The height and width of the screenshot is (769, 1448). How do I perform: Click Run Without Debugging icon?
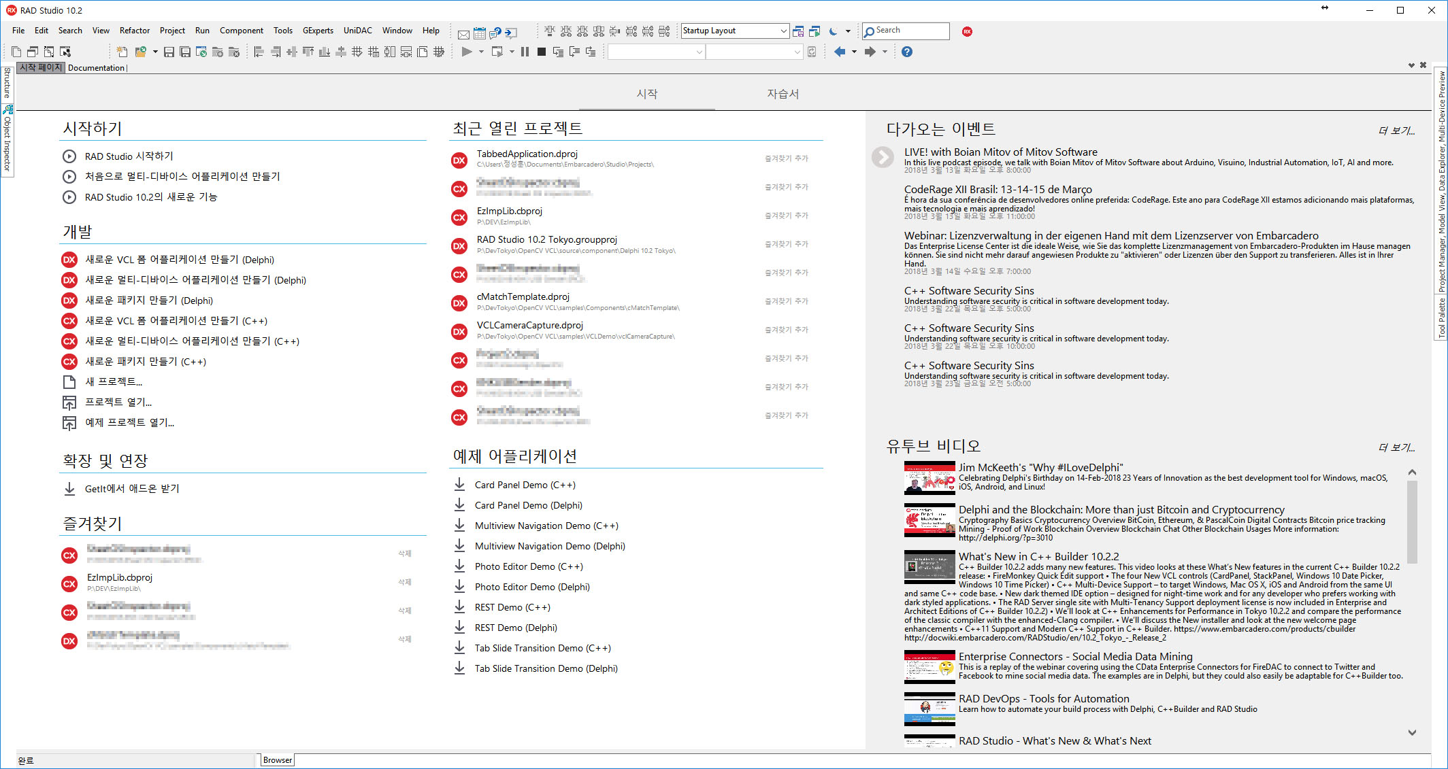tap(497, 52)
